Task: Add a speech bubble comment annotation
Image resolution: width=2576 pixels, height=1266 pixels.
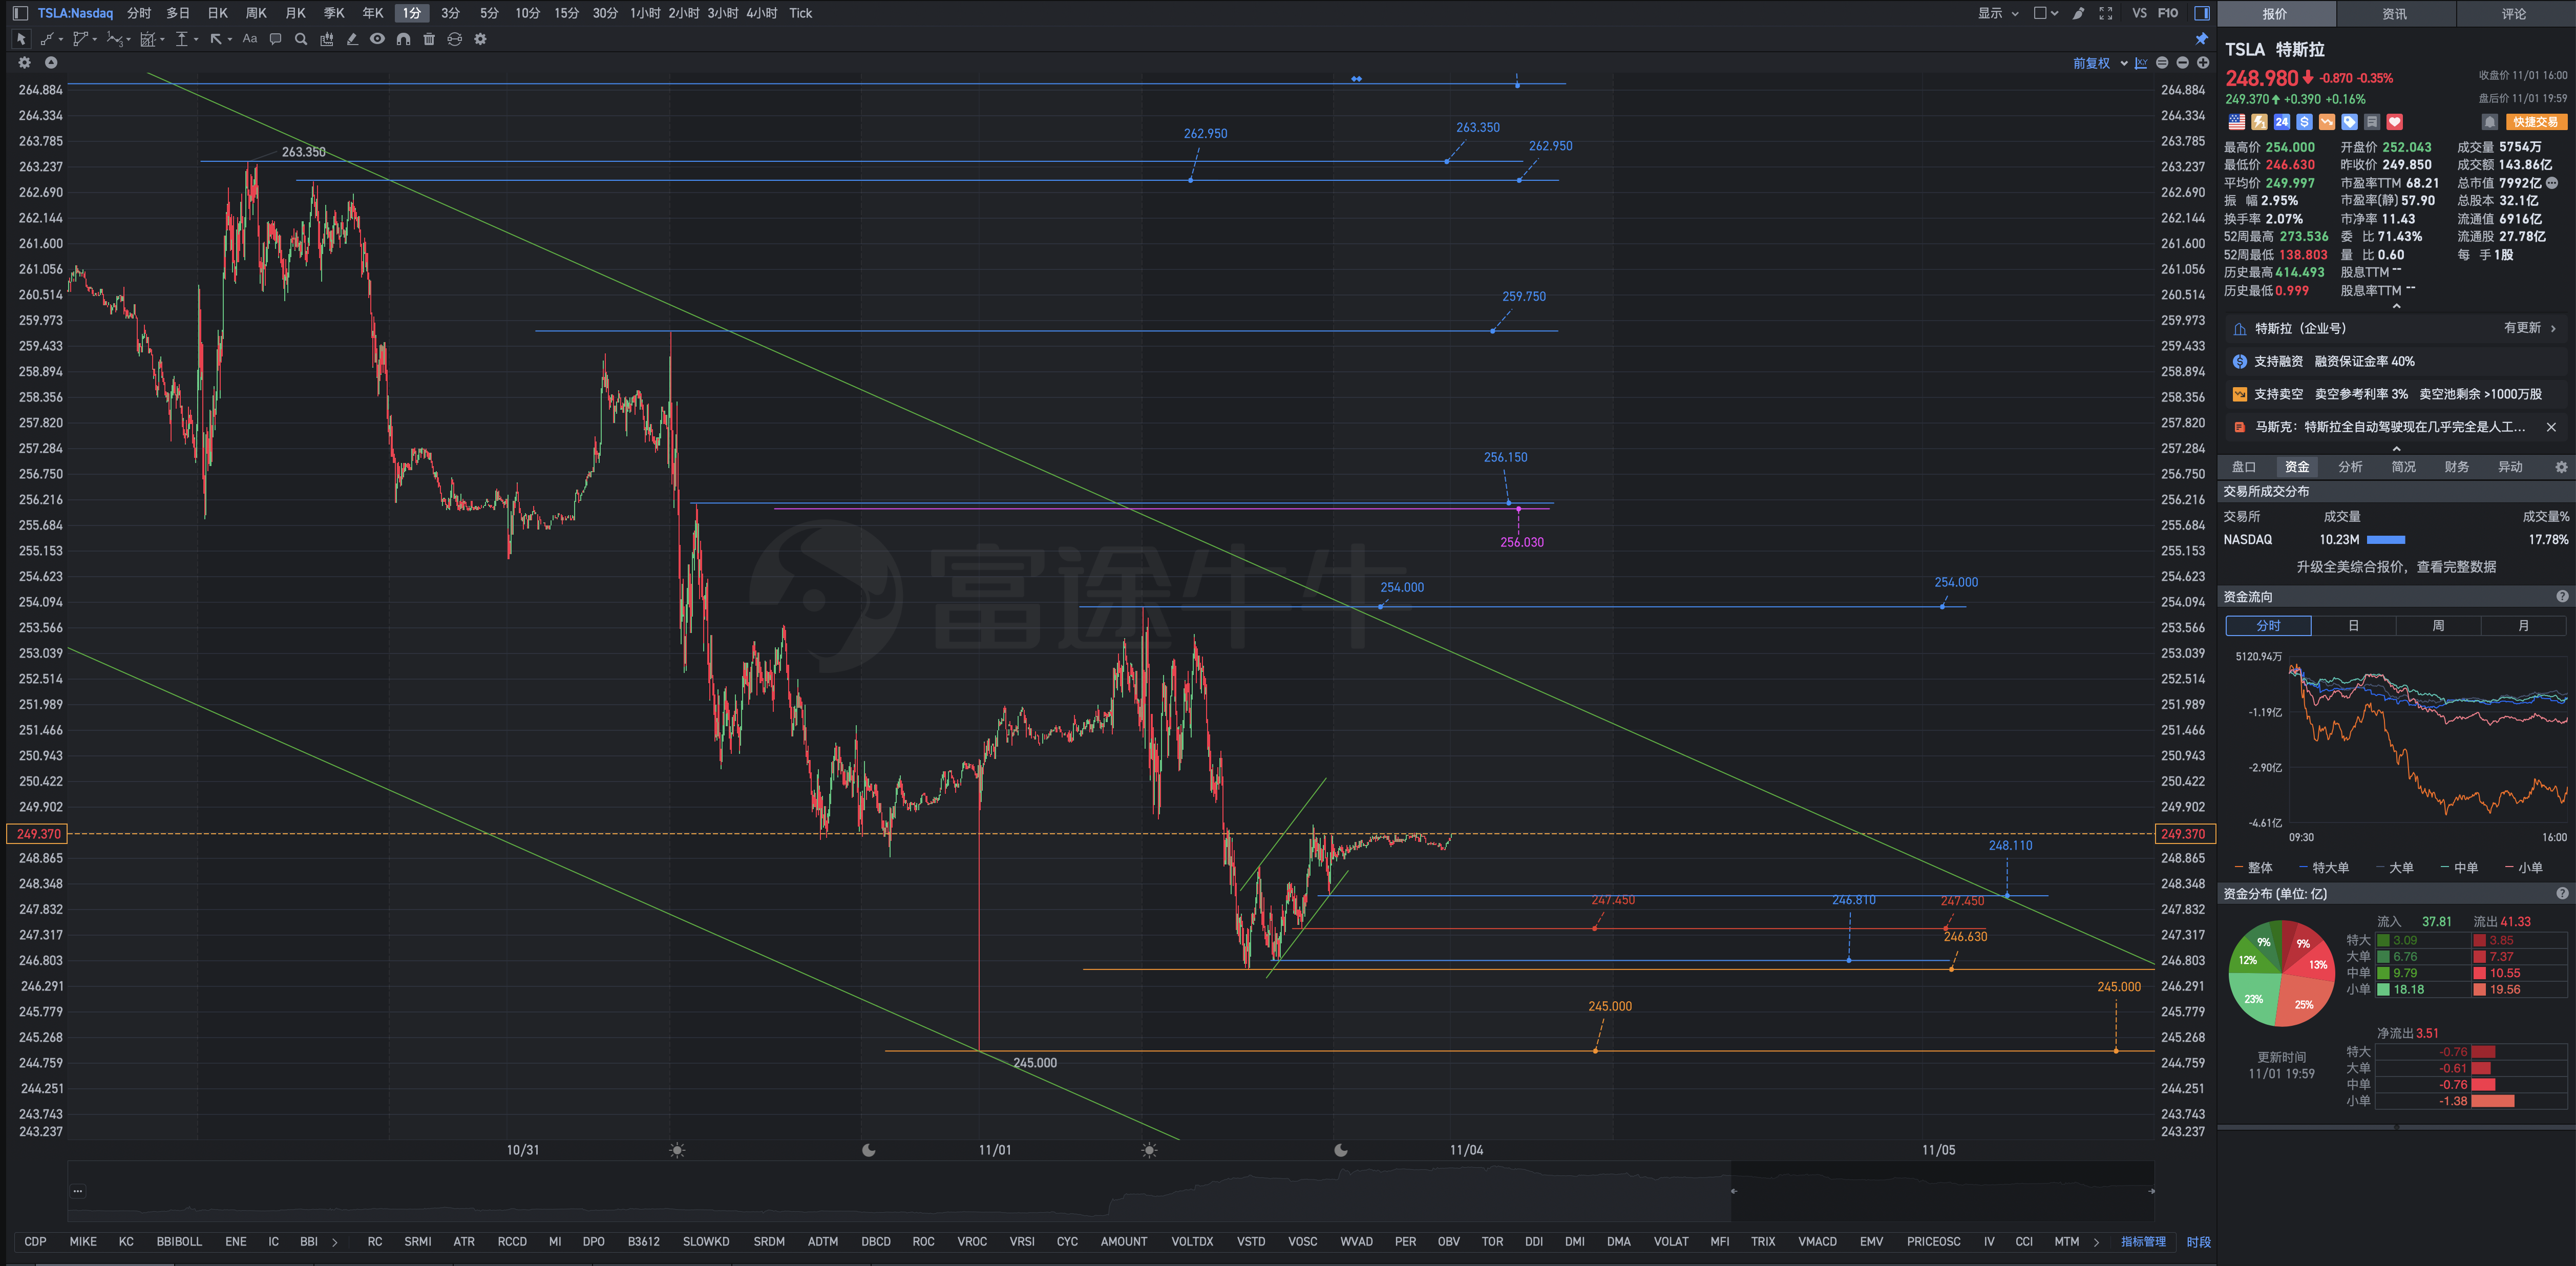Action: coord(275,39)
